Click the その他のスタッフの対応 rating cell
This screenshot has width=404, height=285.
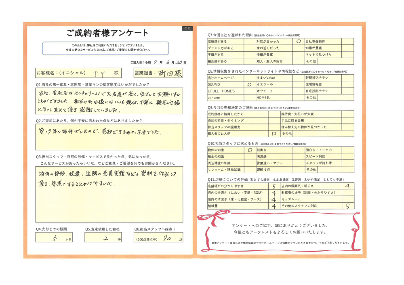click(347, 206)
